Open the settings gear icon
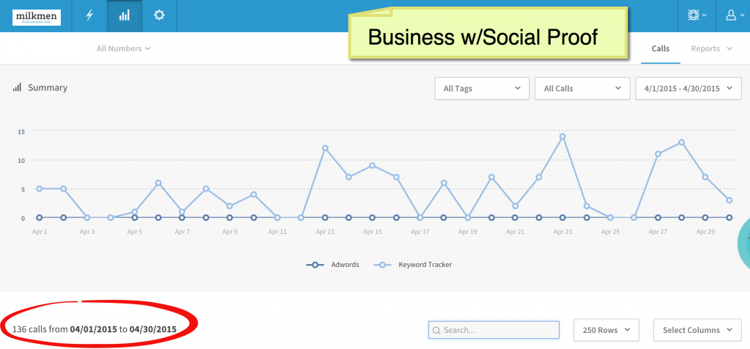The width and height of the screenshot is (750, 349). point(159,15)
